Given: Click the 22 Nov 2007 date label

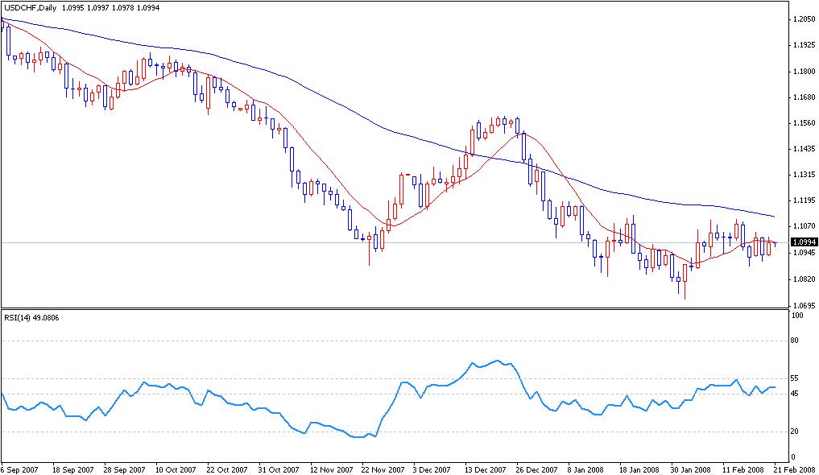Looking at the screenshot, I should click(x=383, y=469).
